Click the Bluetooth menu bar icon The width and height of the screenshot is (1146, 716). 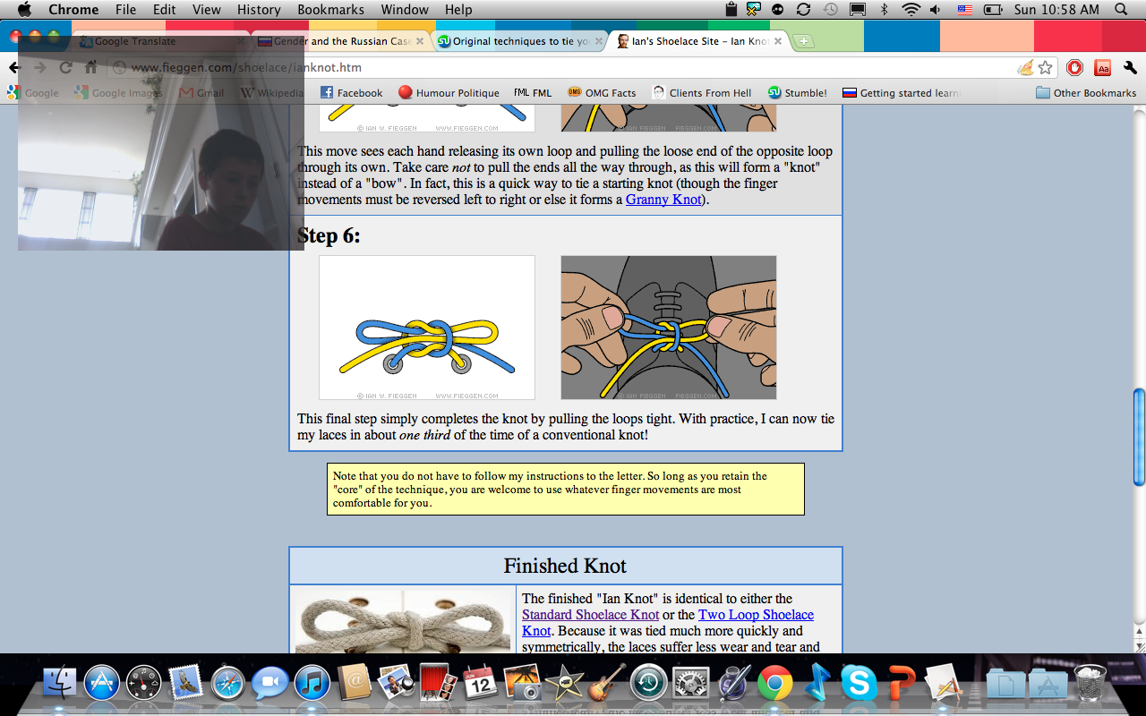click(885, 10)
